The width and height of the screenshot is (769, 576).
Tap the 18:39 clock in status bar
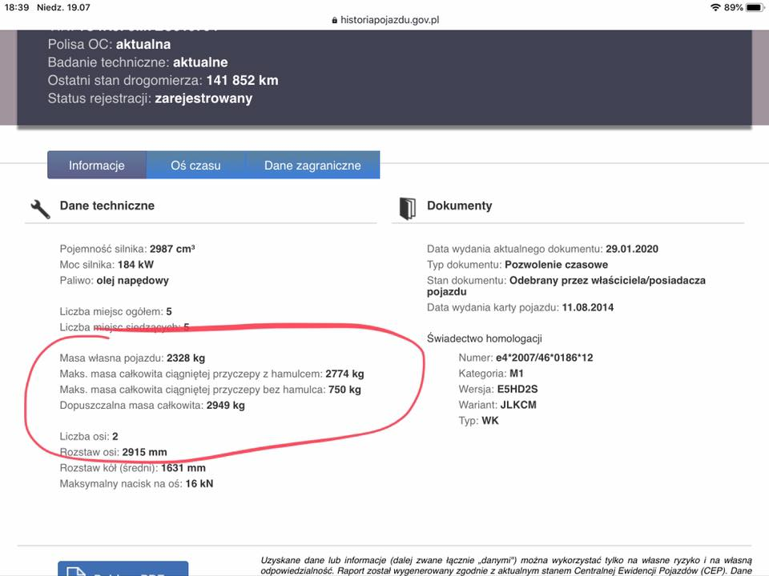click(17, 7)
